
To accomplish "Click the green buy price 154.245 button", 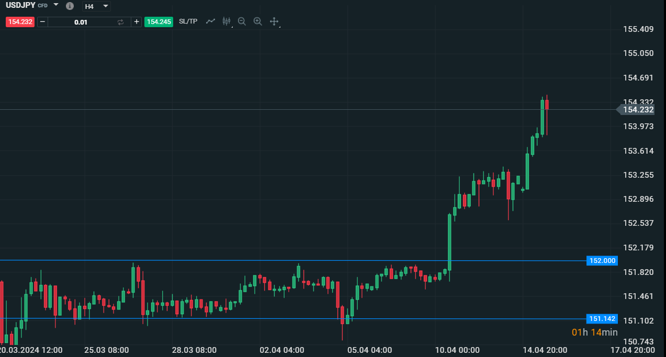I will tap(159, 22).
